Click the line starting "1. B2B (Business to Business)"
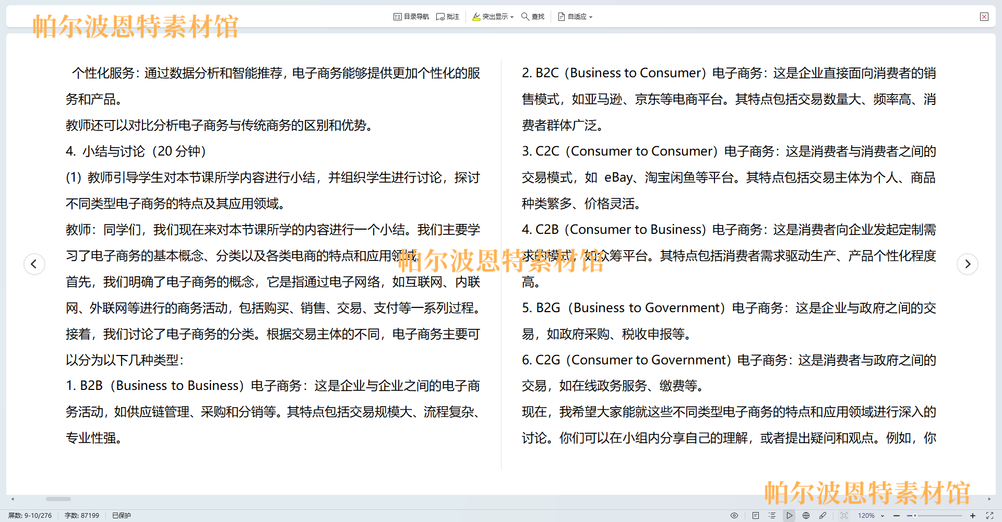 pos(273,386)
